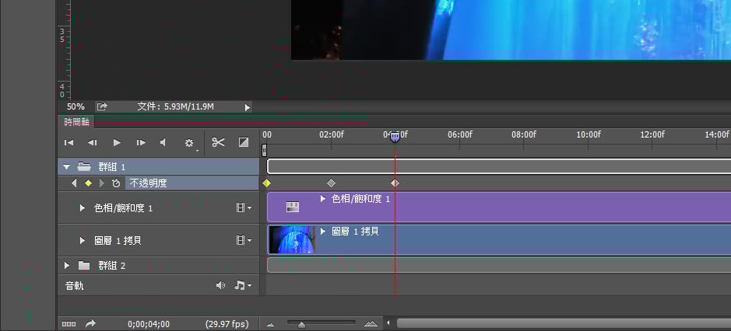Open the timeline playback settings gear
Image resolution: width=731 pixels, height=331 pixels.
tap(189, 143)
